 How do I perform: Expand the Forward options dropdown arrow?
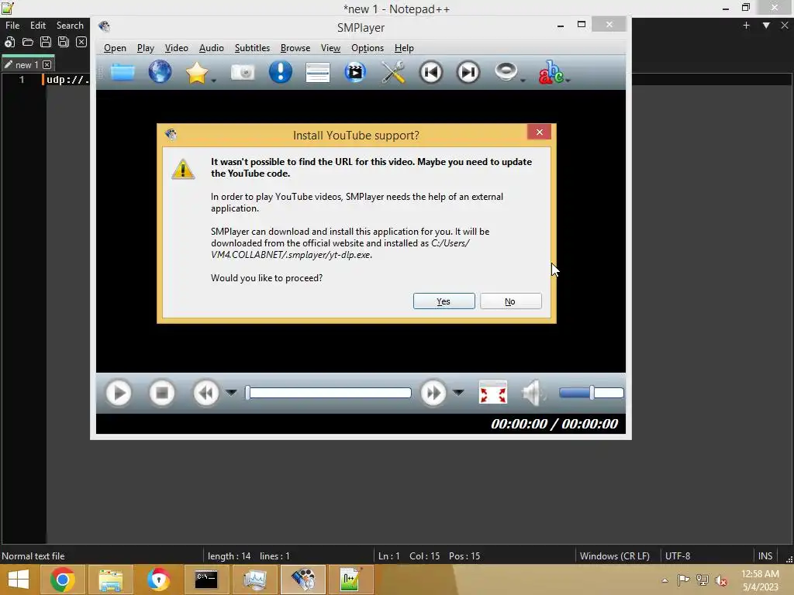coord(458,393)
